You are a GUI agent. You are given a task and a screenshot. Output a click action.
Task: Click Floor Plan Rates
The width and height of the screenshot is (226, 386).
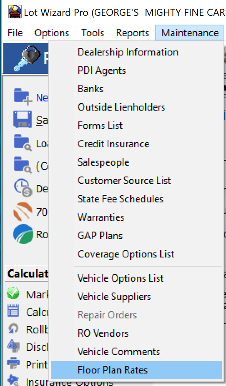click(x=136, y=370)
